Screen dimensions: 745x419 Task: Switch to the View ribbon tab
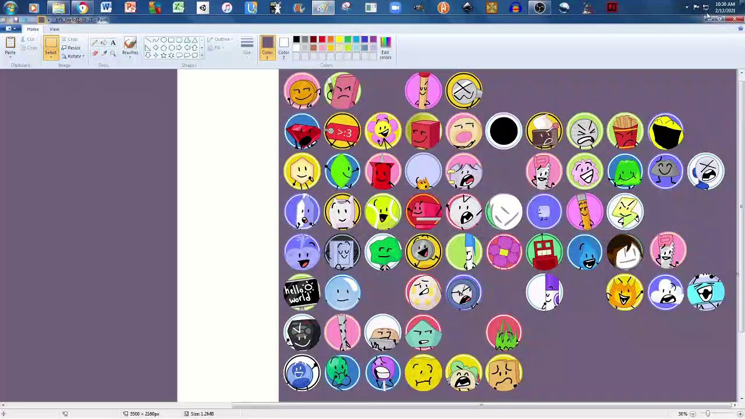54,29
